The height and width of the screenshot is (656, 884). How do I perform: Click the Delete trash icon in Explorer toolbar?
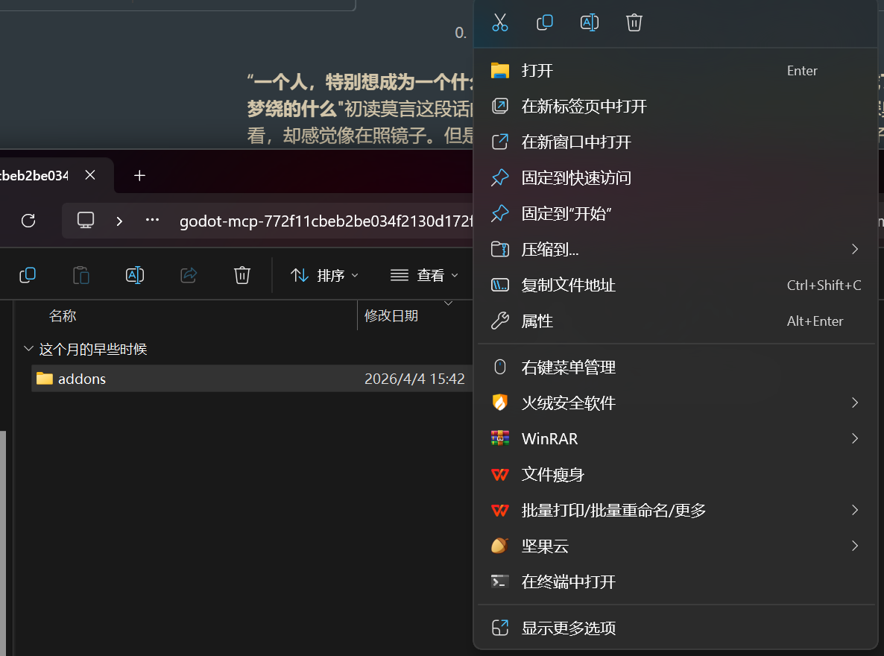click(x=242, y=275)
